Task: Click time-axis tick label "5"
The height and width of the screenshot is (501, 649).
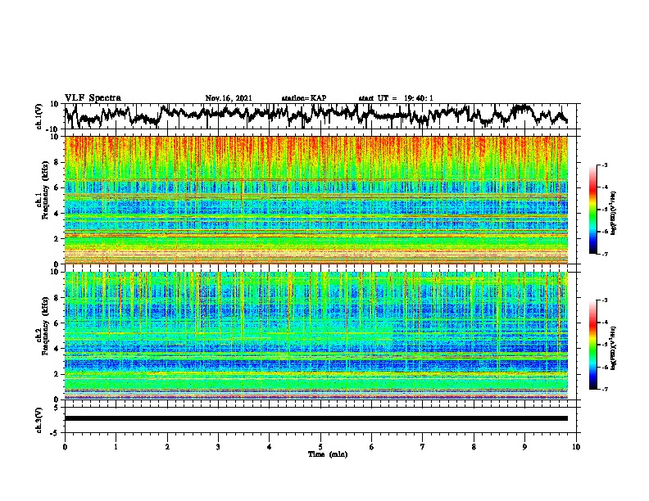Action: point(320,447)
